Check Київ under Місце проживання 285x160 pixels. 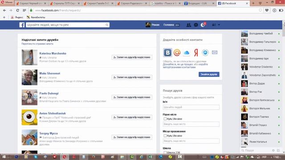[165, 136]
